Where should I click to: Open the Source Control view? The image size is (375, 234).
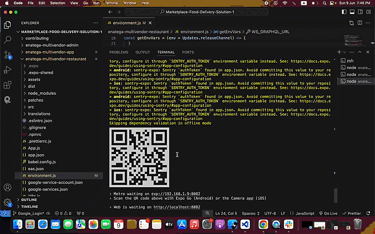pyautogui.click(x=8, y=55)
